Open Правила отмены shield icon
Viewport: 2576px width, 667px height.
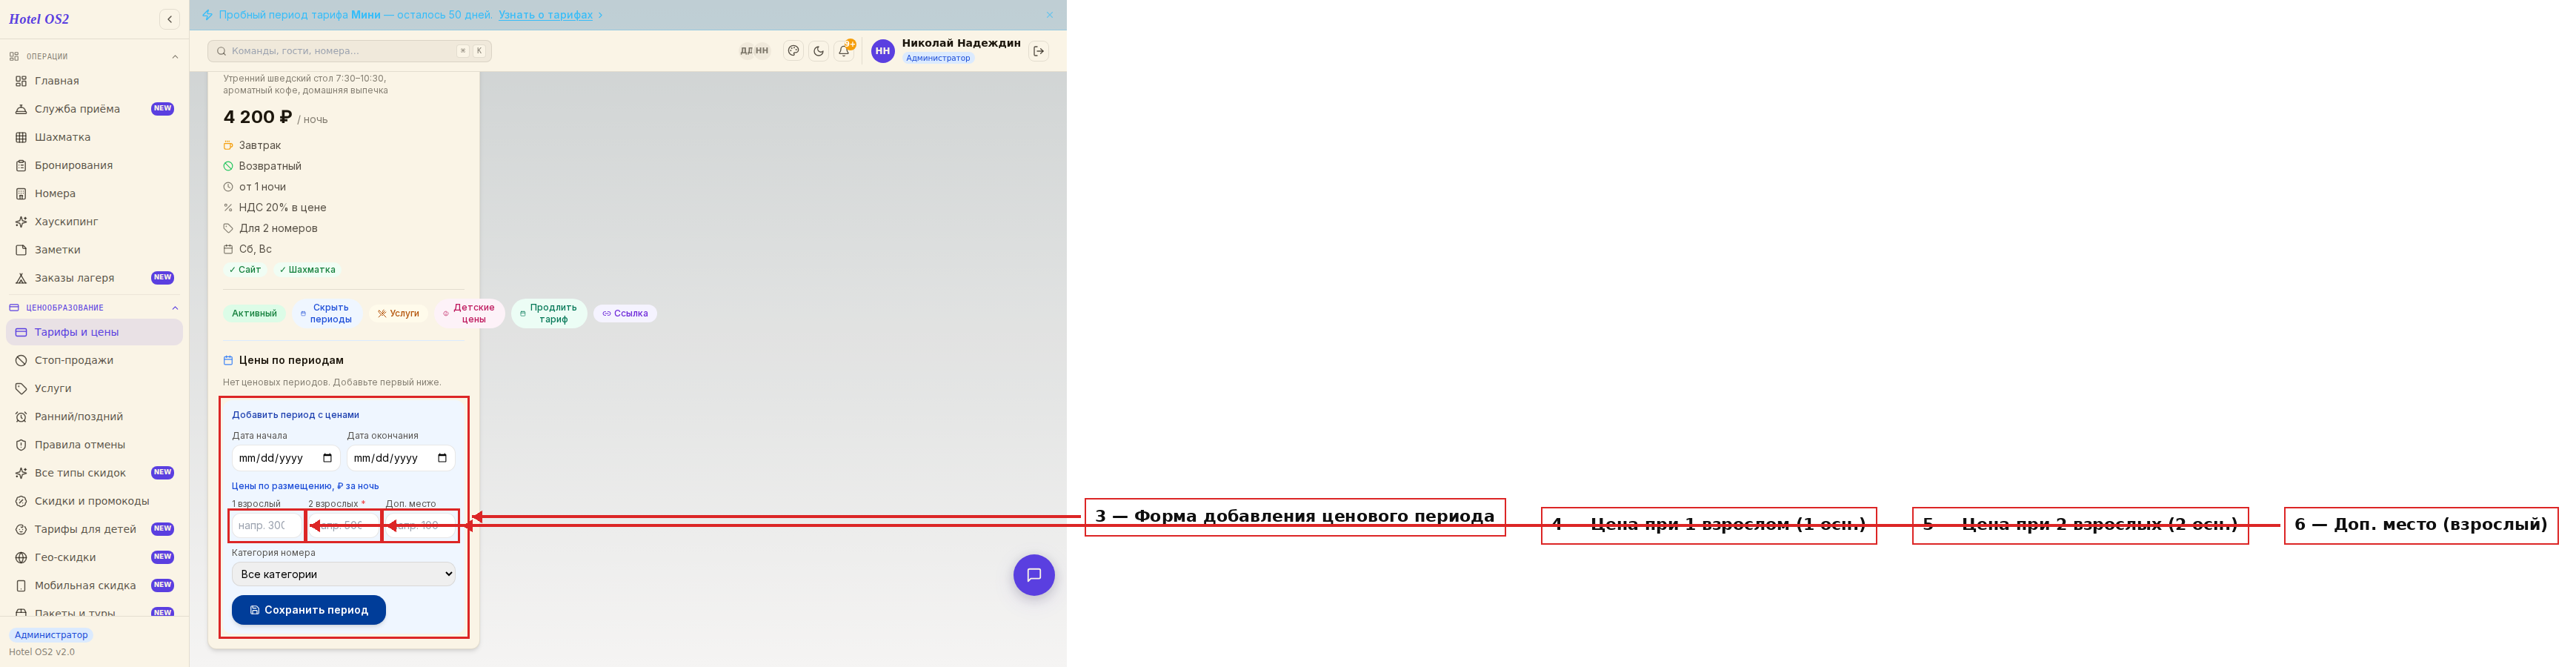pos(21,444)
